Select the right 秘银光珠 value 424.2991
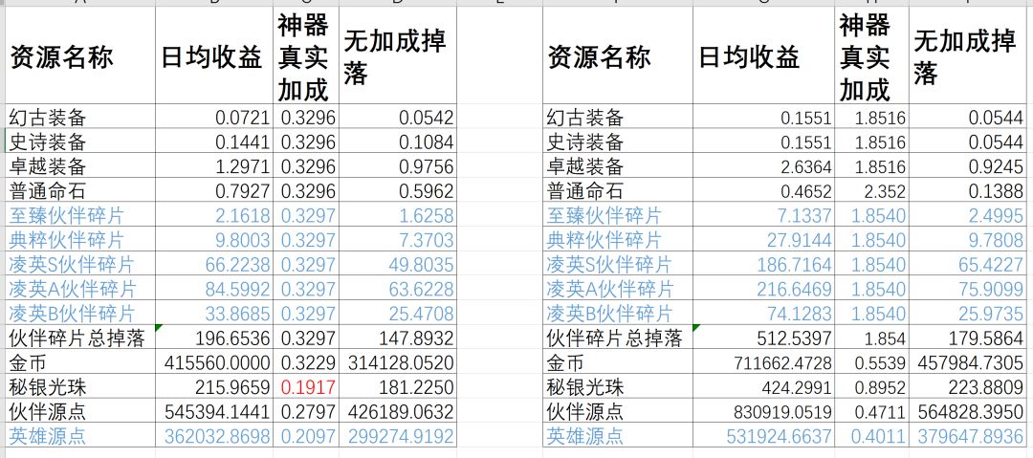This screenshot has width=1033, height=458. [763, 387]
